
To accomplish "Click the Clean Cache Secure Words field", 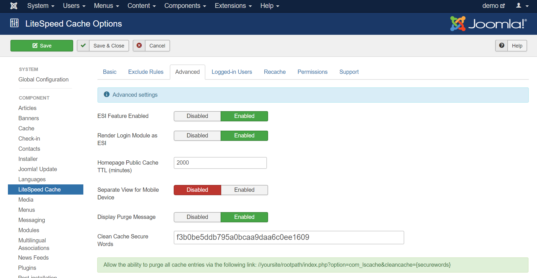I will (x=289, y=238).
